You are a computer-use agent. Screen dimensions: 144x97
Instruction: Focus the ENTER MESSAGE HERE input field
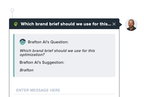(64, 90)
